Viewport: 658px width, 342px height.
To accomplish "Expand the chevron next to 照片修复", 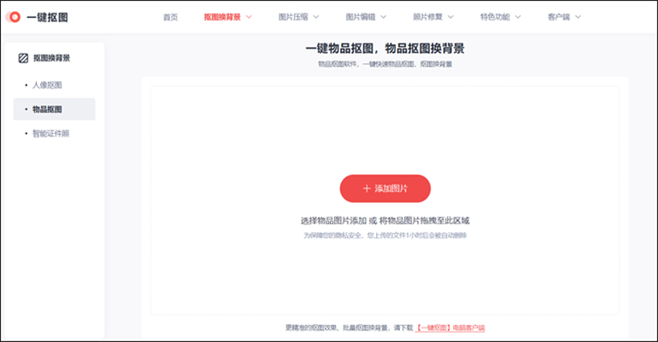I will 450,17.
